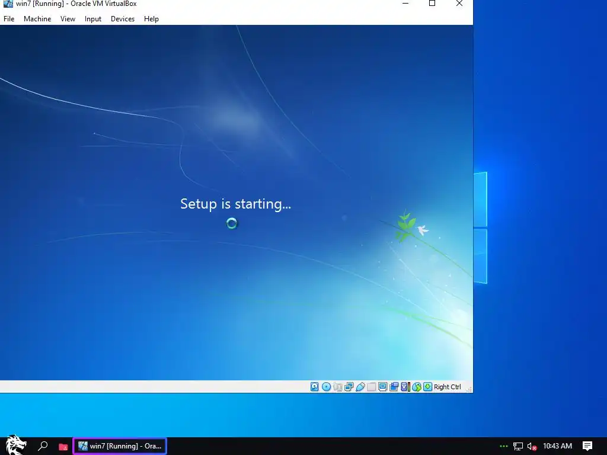Click the muted volume tray icon
The height and width of the screenshot is (455, 607).
(532, 447)
